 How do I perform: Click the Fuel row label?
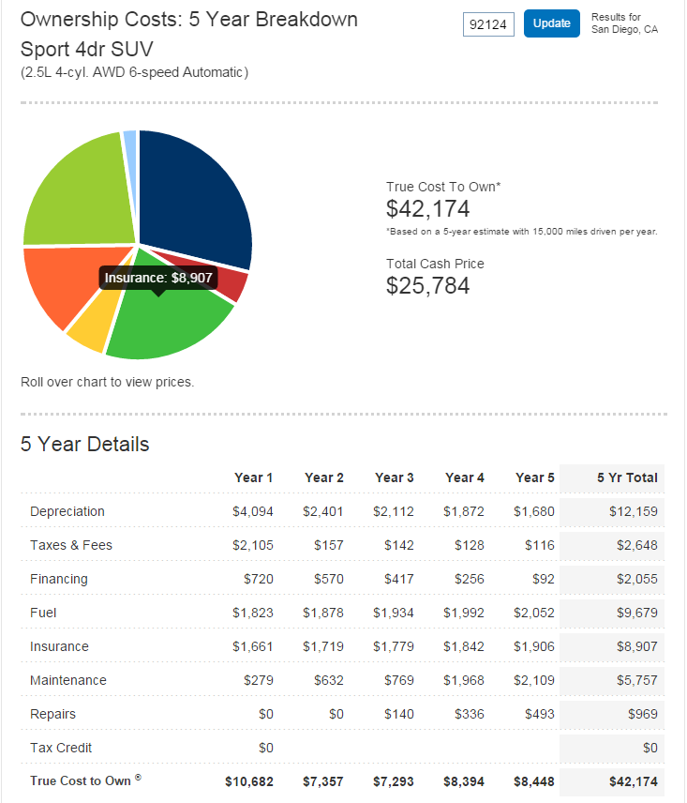coord(43,613)
